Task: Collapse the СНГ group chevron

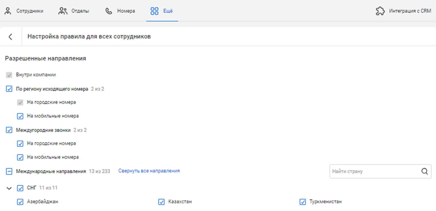Action: click(x=9, y=188)
